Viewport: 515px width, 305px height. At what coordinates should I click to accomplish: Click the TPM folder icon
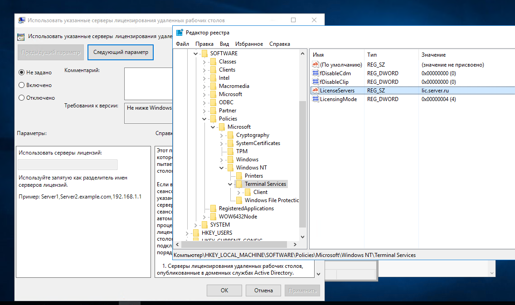pos(230,151)
